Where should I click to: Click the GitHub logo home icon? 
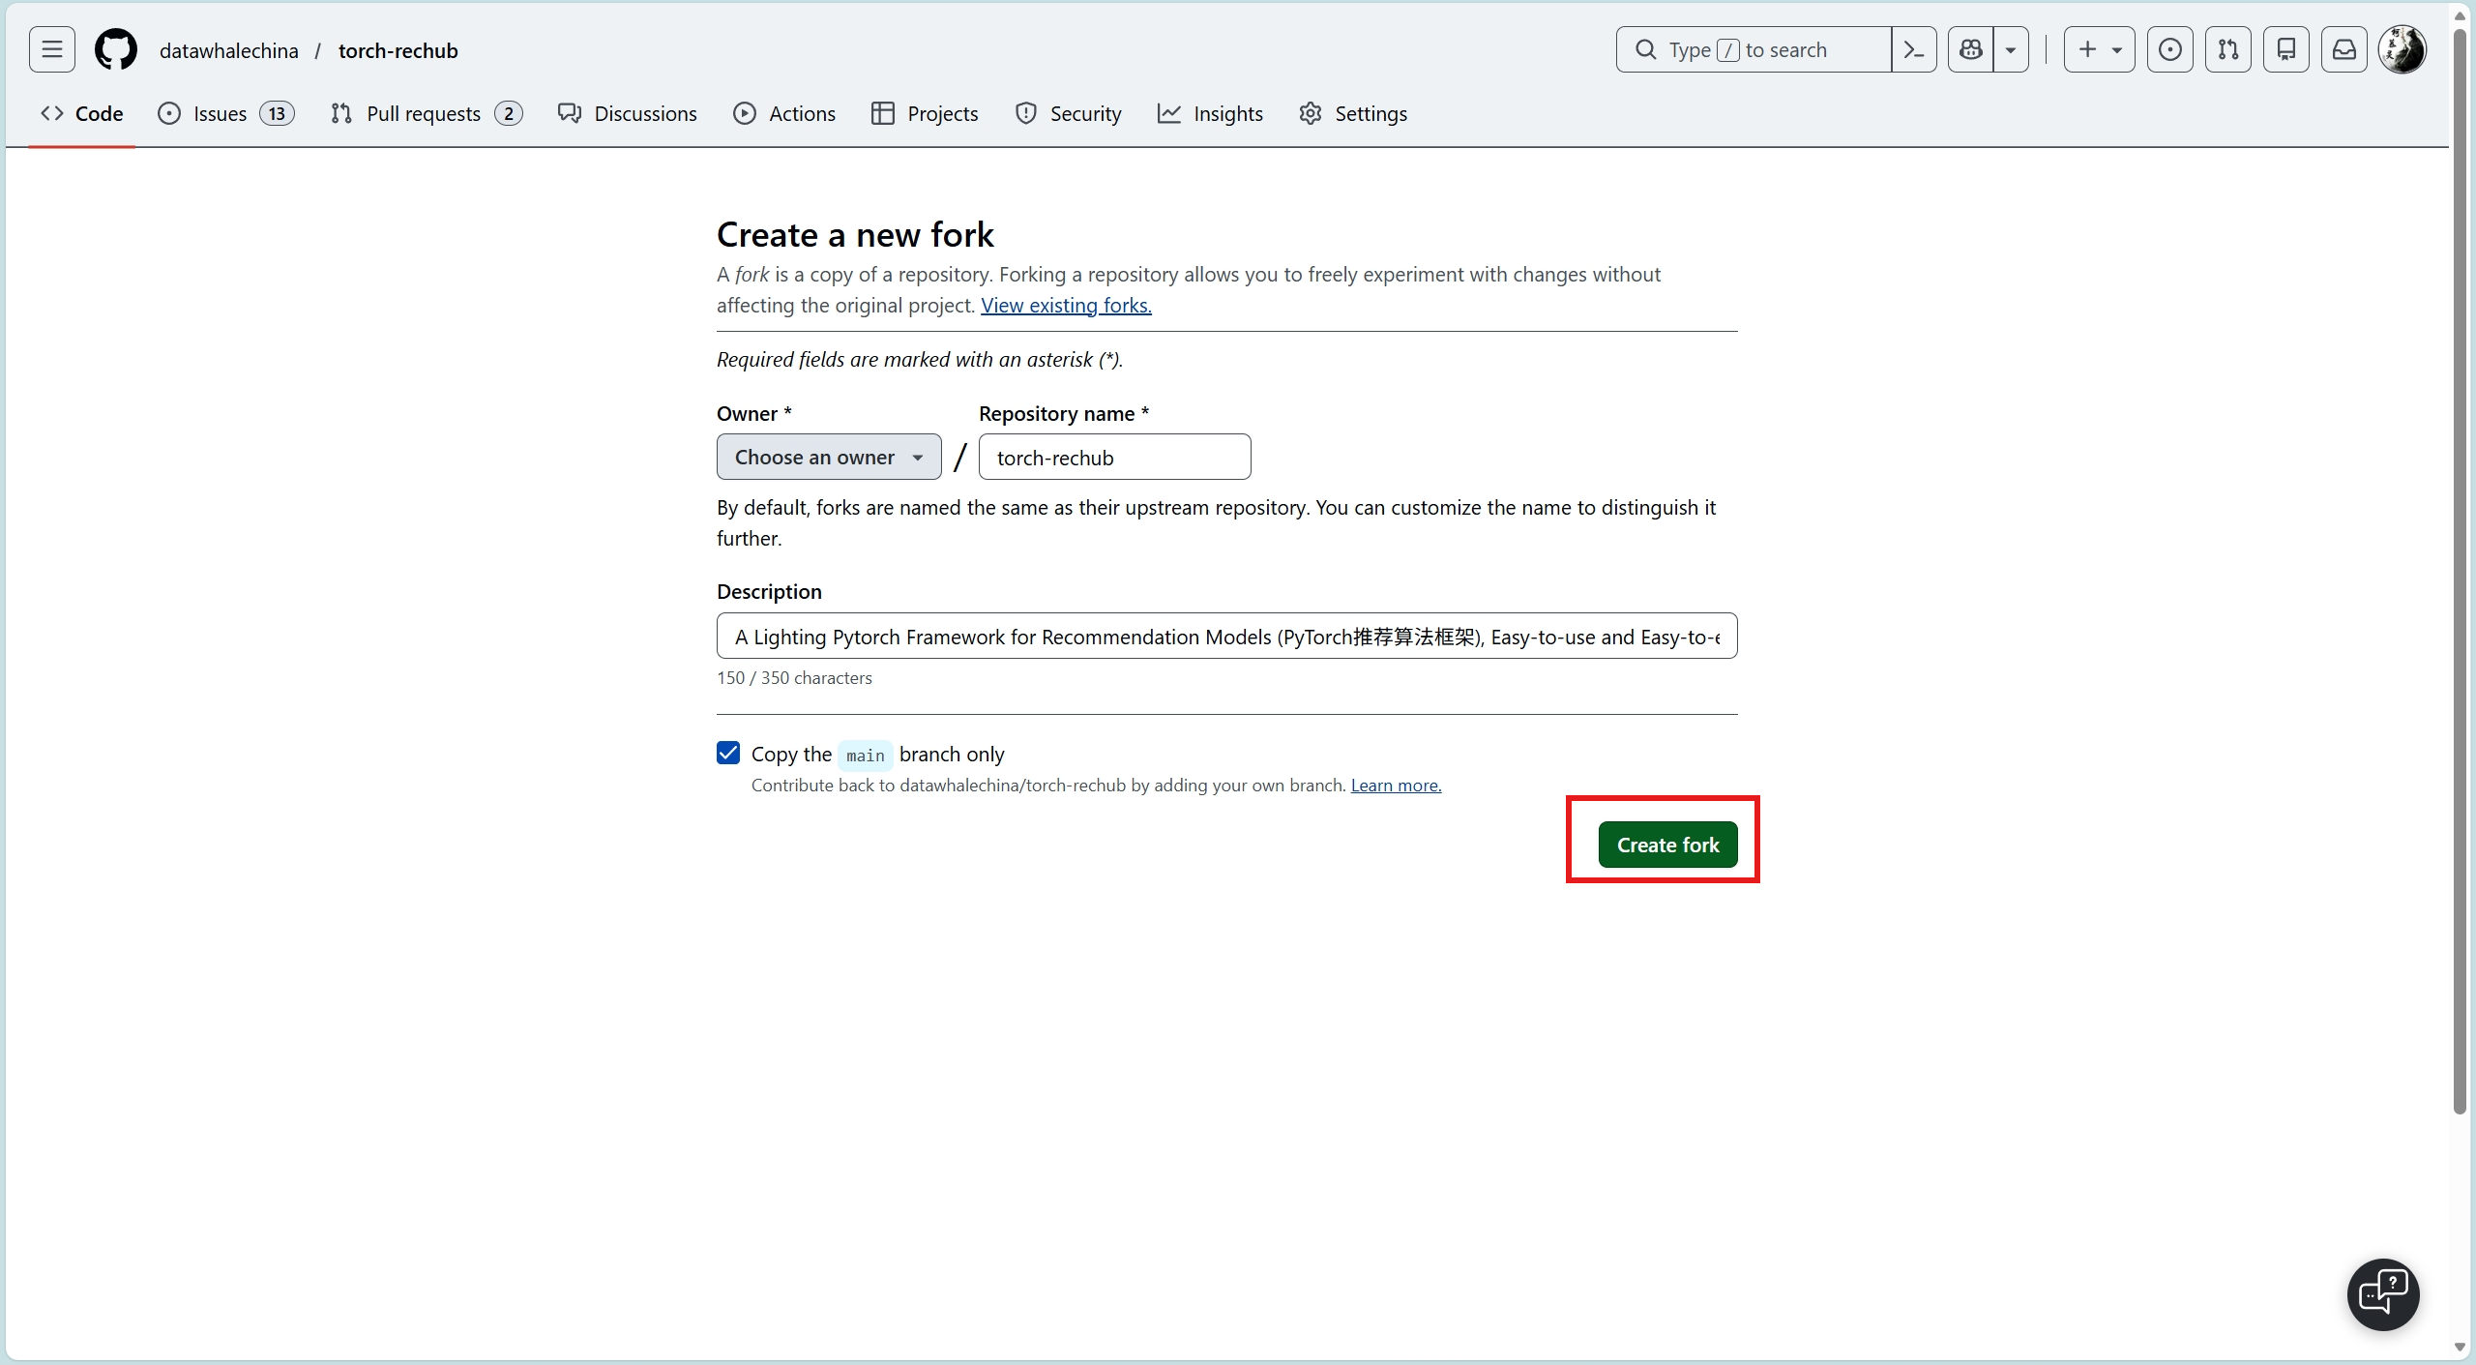point(116,49)
